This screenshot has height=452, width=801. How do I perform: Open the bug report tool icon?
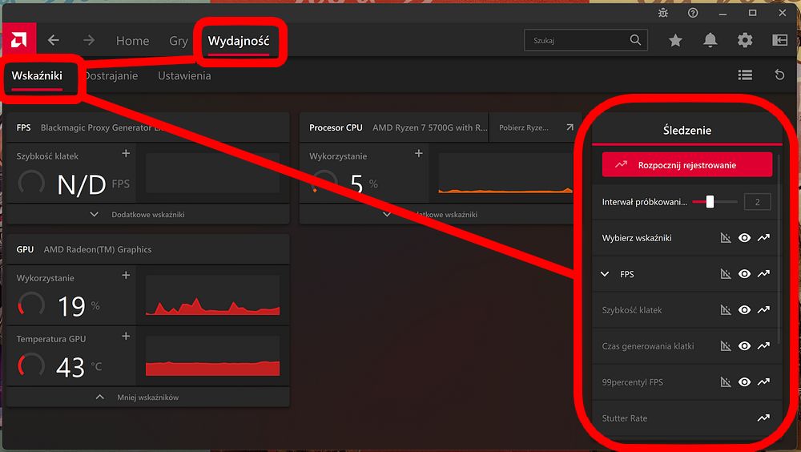point(663,13)
